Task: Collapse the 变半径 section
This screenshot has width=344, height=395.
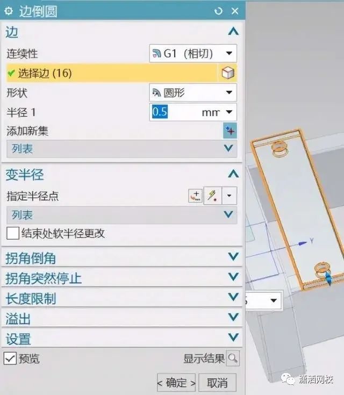Action: (233, 174)
